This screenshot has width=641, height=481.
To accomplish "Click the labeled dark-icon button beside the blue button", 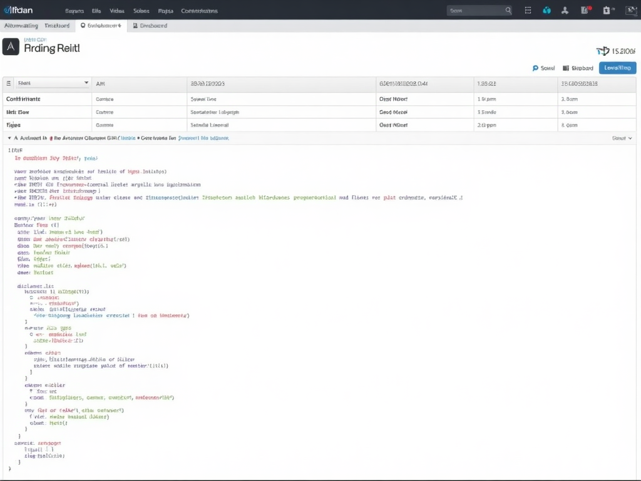I will pos(578,68).
